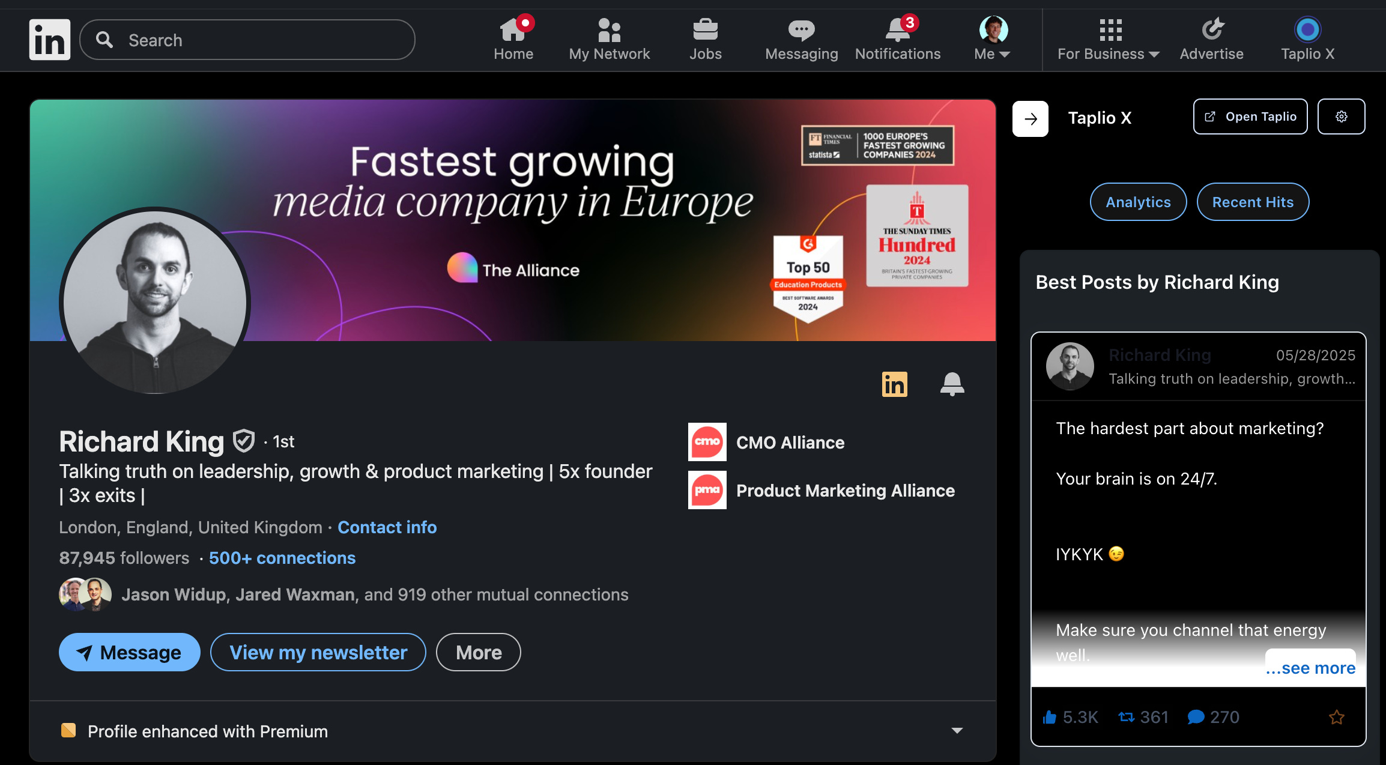Collapse the Taplio X panel with the arrow
Image resolution: width=1386 pixels, height=765 pixels.
click(x=1030, y=119)
